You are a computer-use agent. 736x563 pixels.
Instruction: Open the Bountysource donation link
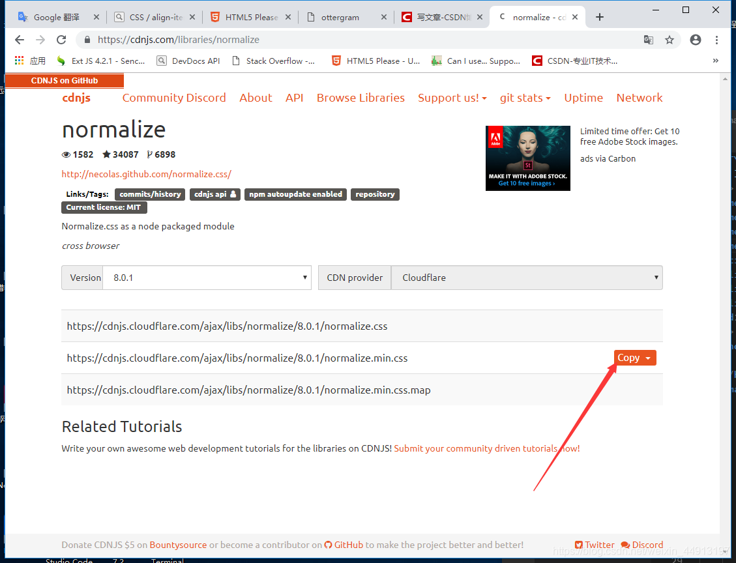[179, 545]
